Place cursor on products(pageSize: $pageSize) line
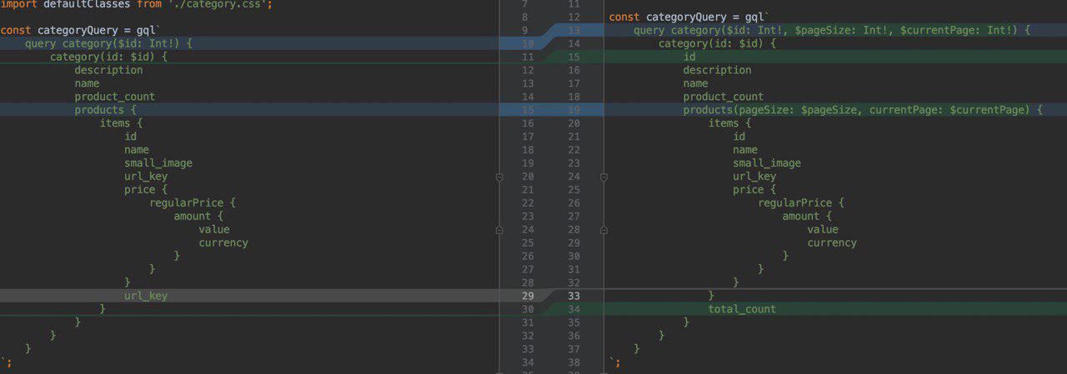 click(x=862, y=110)
